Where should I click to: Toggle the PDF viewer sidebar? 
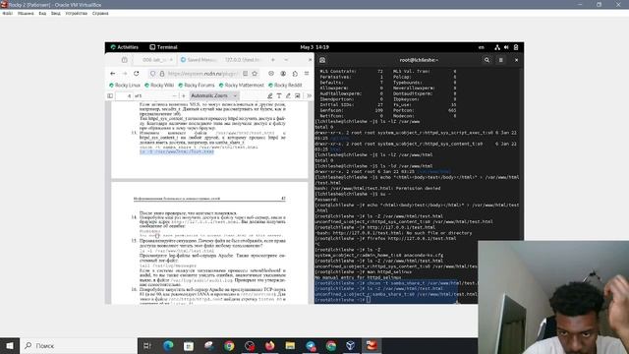(x=110, y=96)
